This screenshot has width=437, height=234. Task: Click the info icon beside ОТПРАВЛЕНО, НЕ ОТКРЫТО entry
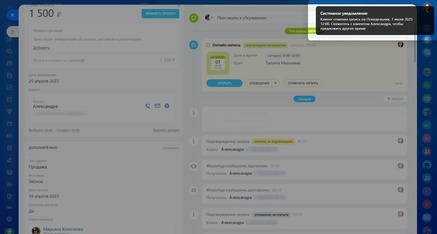pyautogui.click(x=194, y=214)
